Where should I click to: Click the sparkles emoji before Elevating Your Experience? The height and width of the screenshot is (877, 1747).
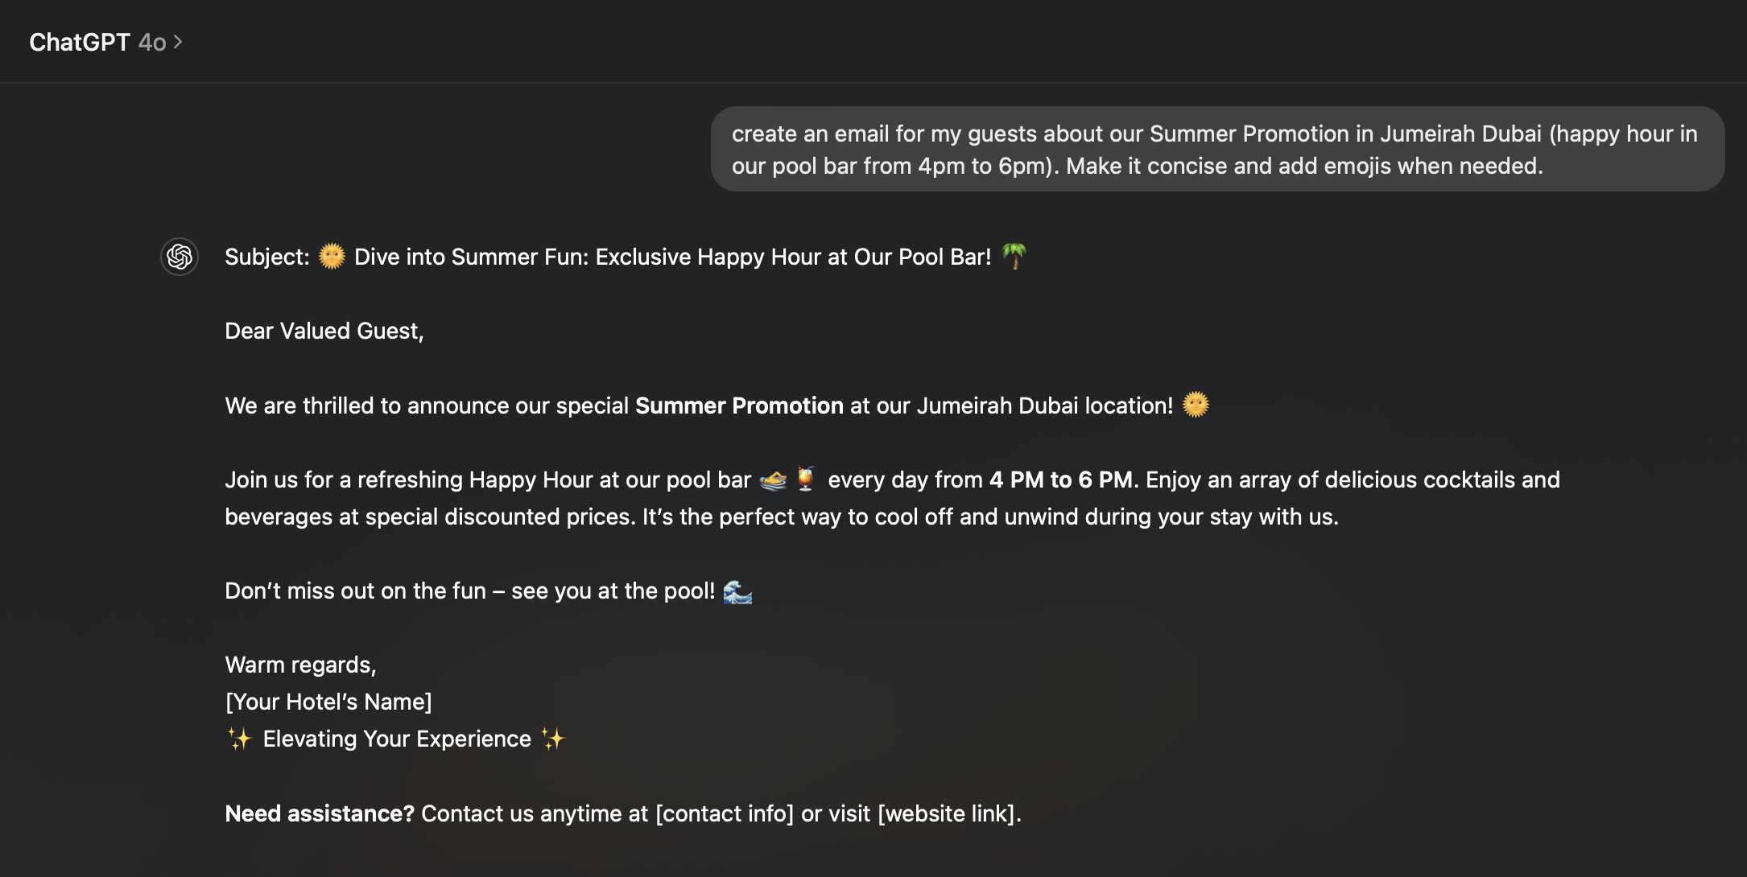point(239,739)
